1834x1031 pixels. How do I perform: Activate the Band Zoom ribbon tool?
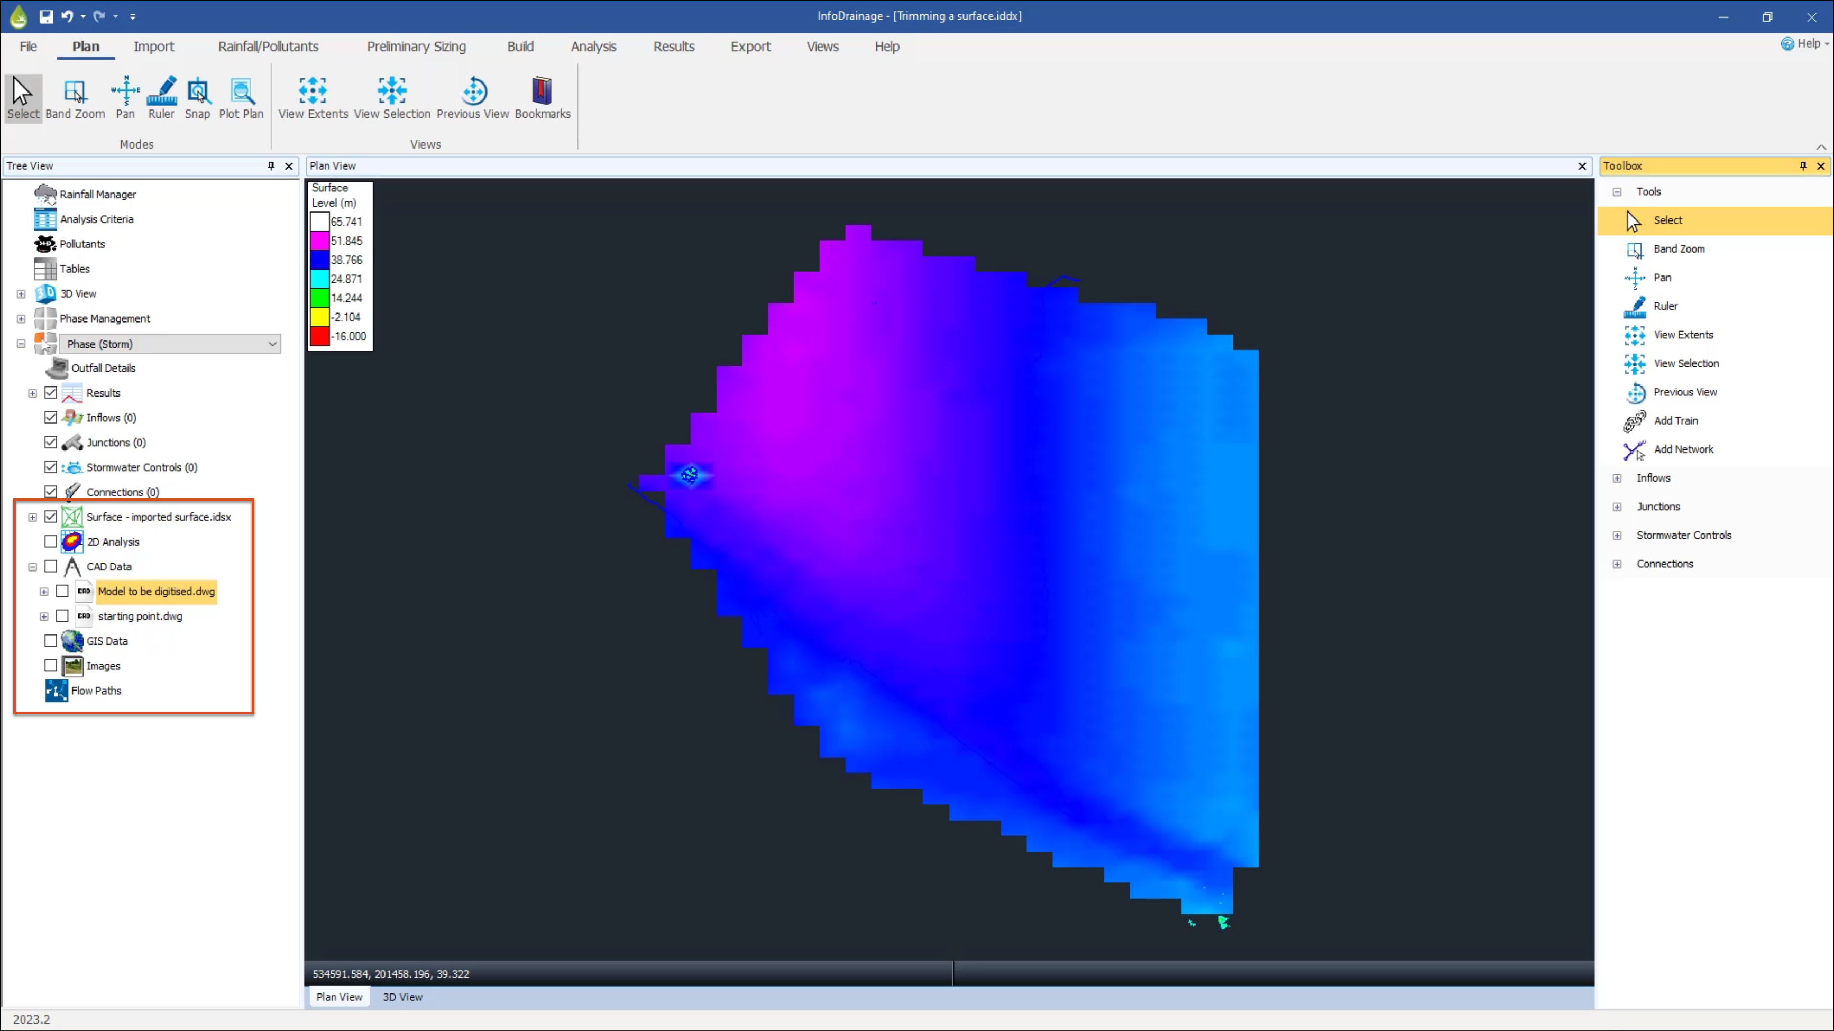[x=75, y=98]
